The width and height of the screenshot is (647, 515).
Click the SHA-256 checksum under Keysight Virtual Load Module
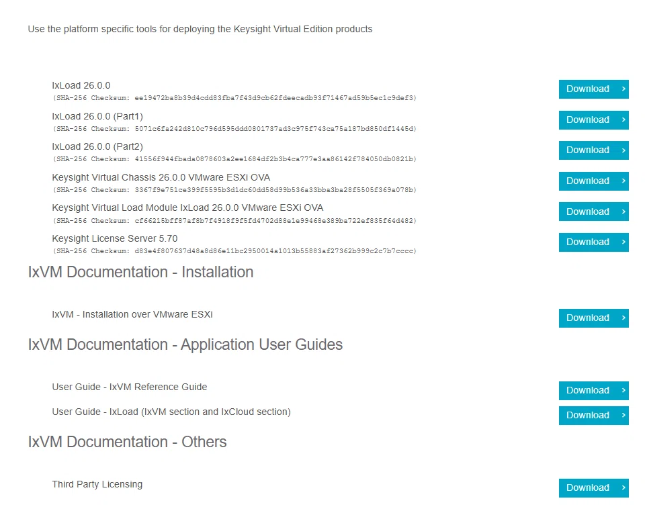[x=234, y=221]
